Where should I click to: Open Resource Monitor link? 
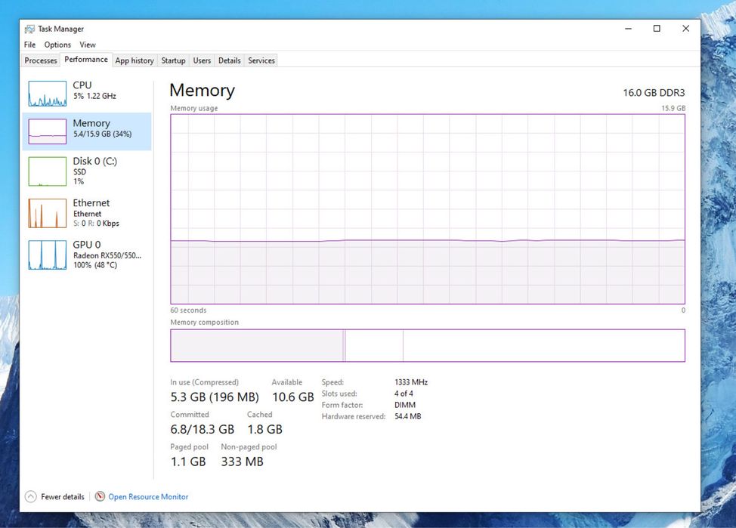point(148,496)
